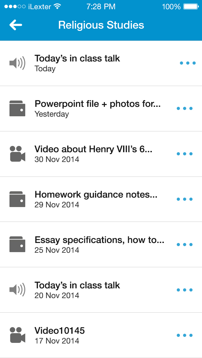This screenshot has width=202, height=358.
Task: Show options for Homework guidance notes
Action: [185, 199]
